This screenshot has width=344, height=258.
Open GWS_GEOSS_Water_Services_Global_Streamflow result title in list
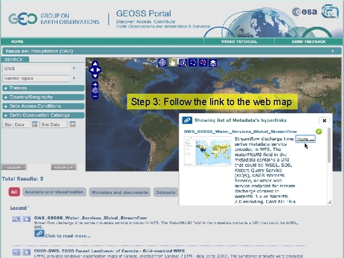(x=90, y=218)
